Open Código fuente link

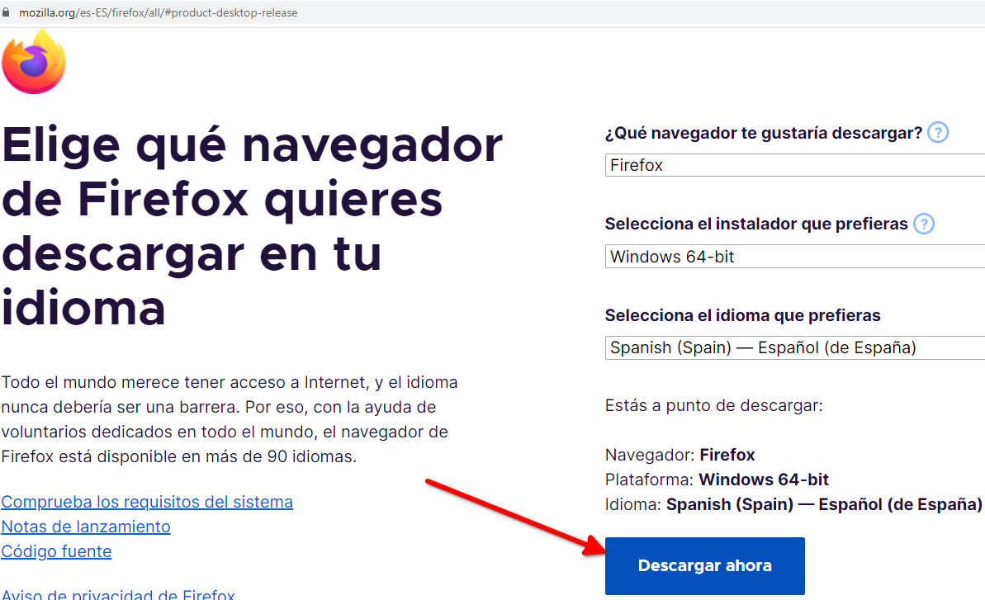click(56, 551)
